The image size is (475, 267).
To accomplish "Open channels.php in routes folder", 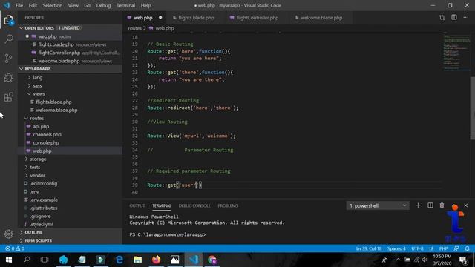I will click(x=47, y=135).
